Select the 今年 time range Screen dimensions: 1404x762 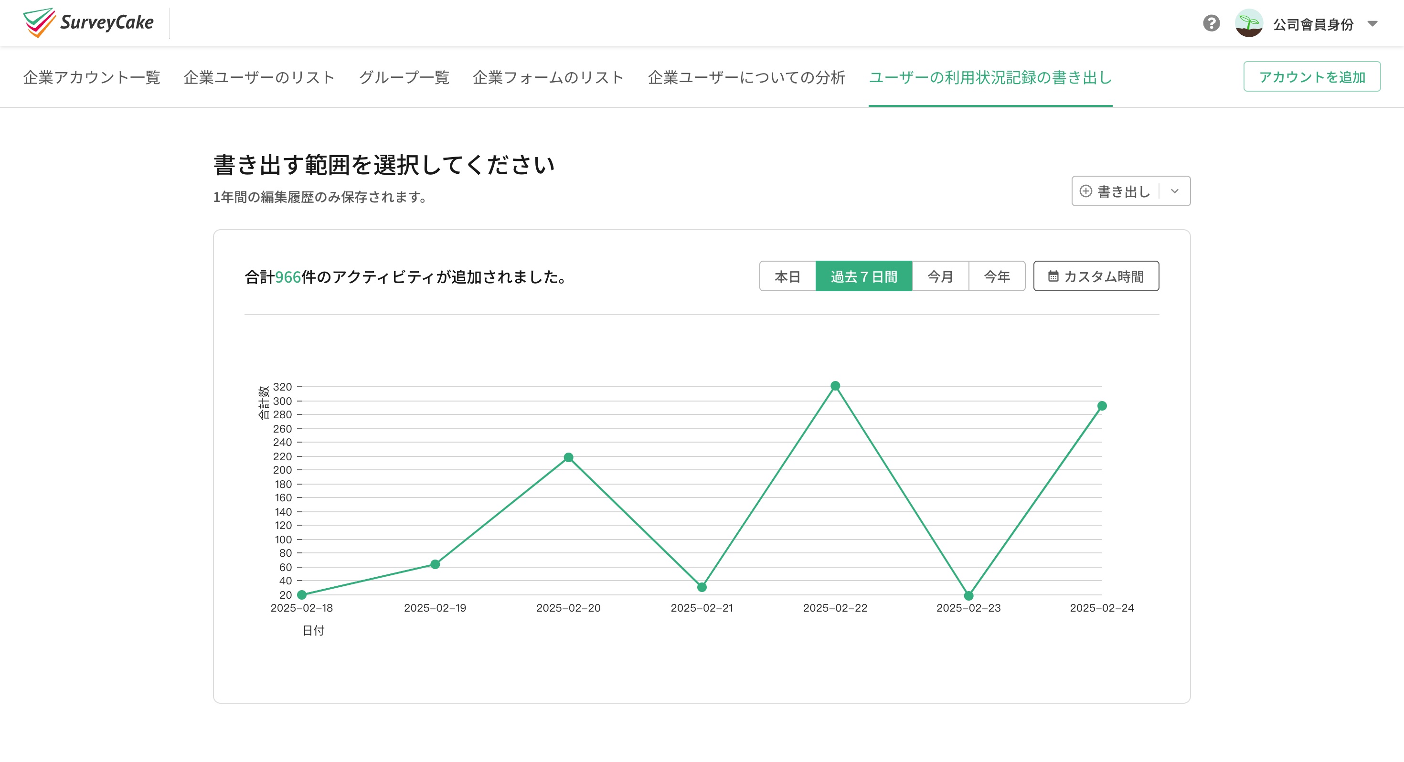click(x=997, y=276)
